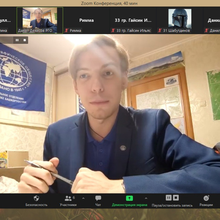Pause recording via top-left overlay pause button
220x220 pixels.
(17, 40)
